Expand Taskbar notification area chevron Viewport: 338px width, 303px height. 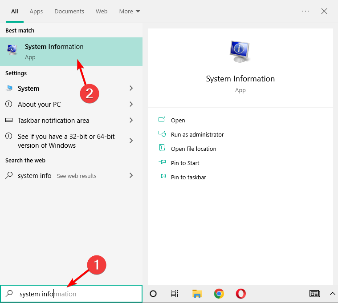[131, 120]
